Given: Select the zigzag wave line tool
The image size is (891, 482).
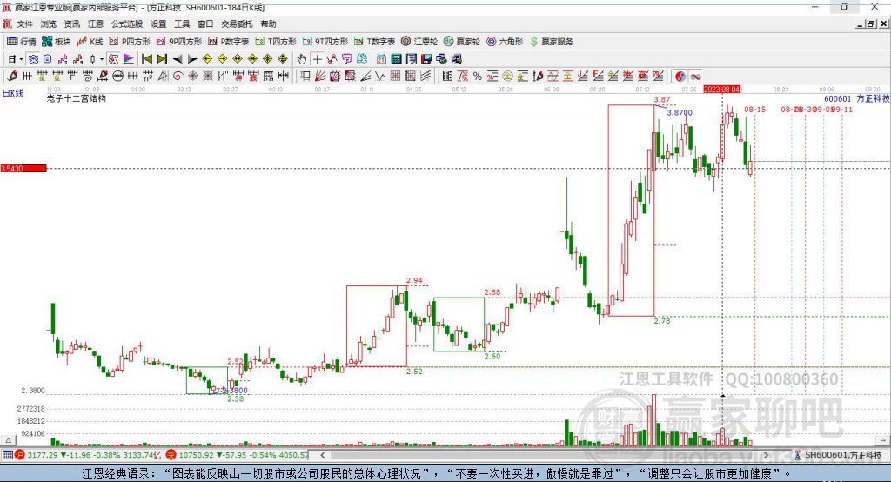Looking at the screenshot, I should pos(379,77).
